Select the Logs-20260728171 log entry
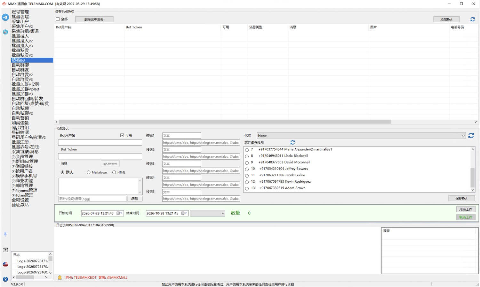The image size is (480, 287). coord(33,261)
